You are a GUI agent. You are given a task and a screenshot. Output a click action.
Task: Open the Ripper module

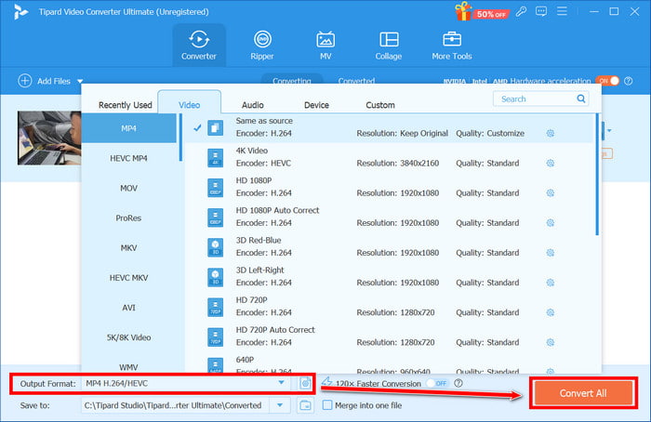pyautogui.click(x=262, y=45)
